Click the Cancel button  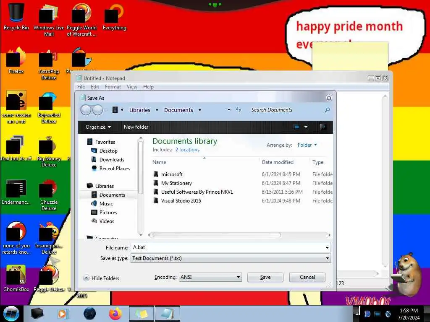tap(307, 277)
